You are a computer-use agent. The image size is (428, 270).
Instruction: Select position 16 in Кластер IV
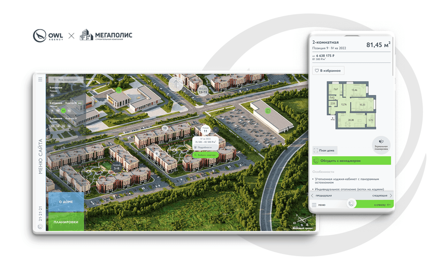click(x=69, y=126)
